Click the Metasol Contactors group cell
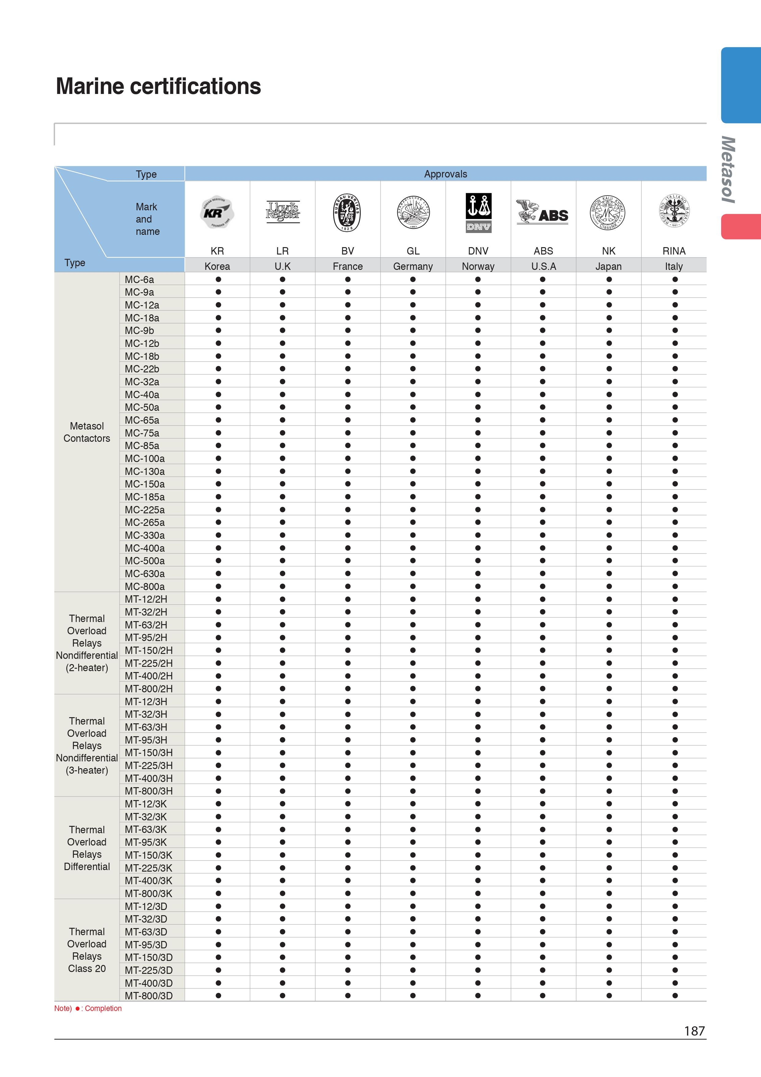 tap(87, 432)
